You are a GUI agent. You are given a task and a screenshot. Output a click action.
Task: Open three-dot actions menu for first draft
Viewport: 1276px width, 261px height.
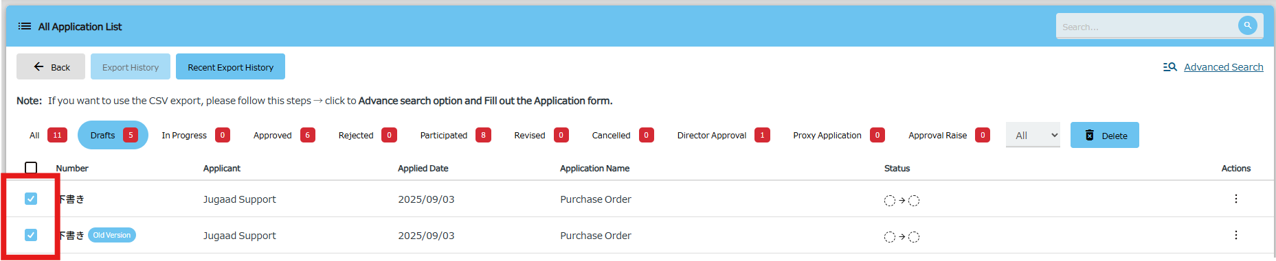(x=1235, y=199)
